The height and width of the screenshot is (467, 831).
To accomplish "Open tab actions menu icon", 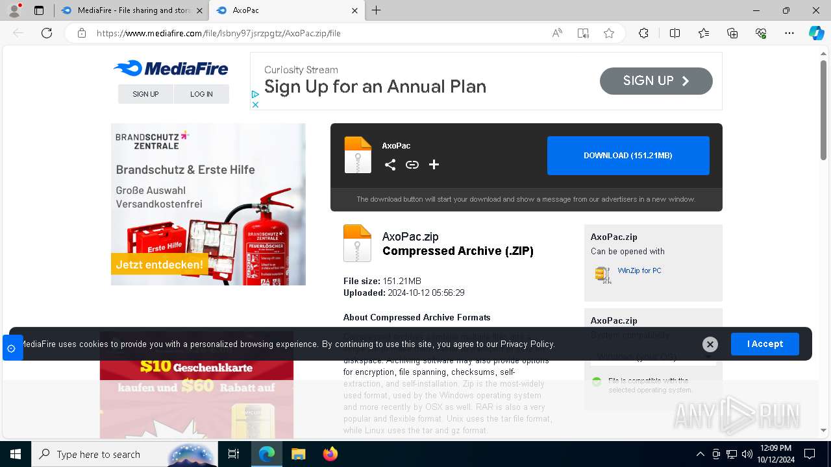I will tap(39, 10).
